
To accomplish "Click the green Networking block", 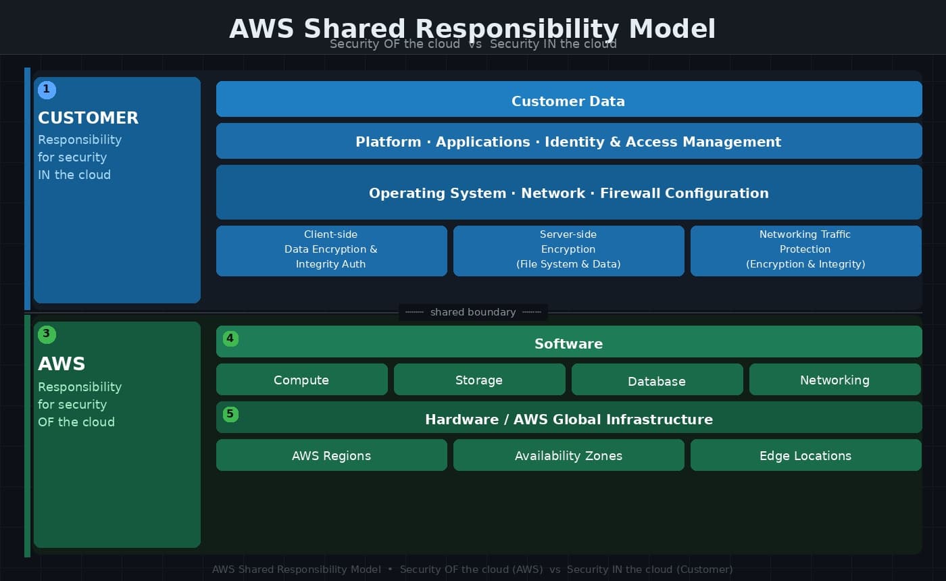I will (835, 380).
